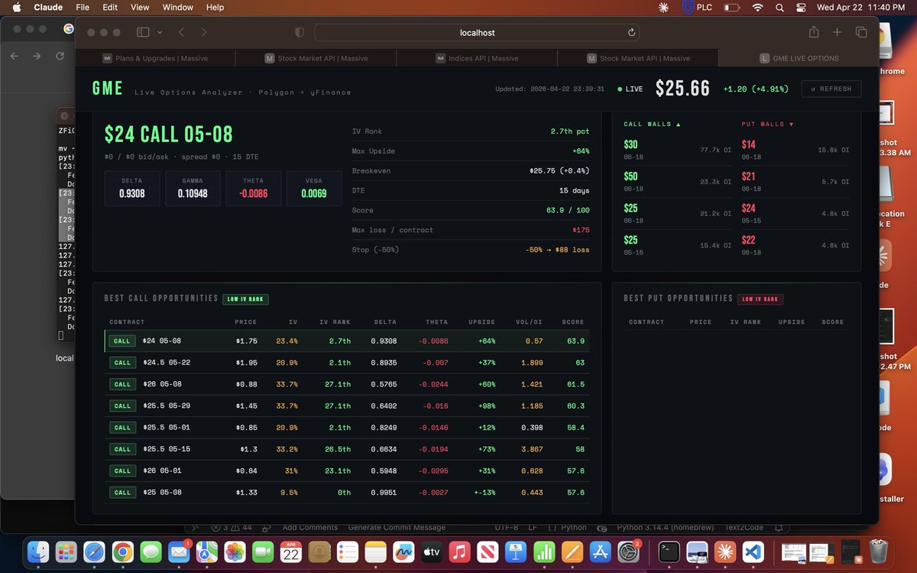Open Messages from the Dock
The height and width of the screenshot is (573, 917).
click(150, 551)
